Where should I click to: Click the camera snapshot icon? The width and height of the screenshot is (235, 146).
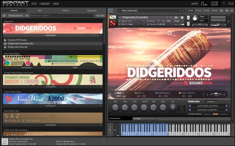(176, 17)
